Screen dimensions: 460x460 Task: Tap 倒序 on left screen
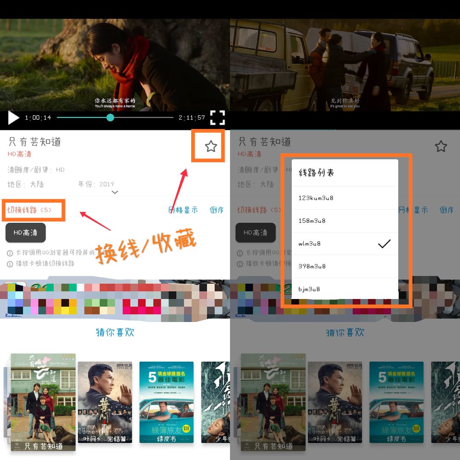tap(216, 210)
